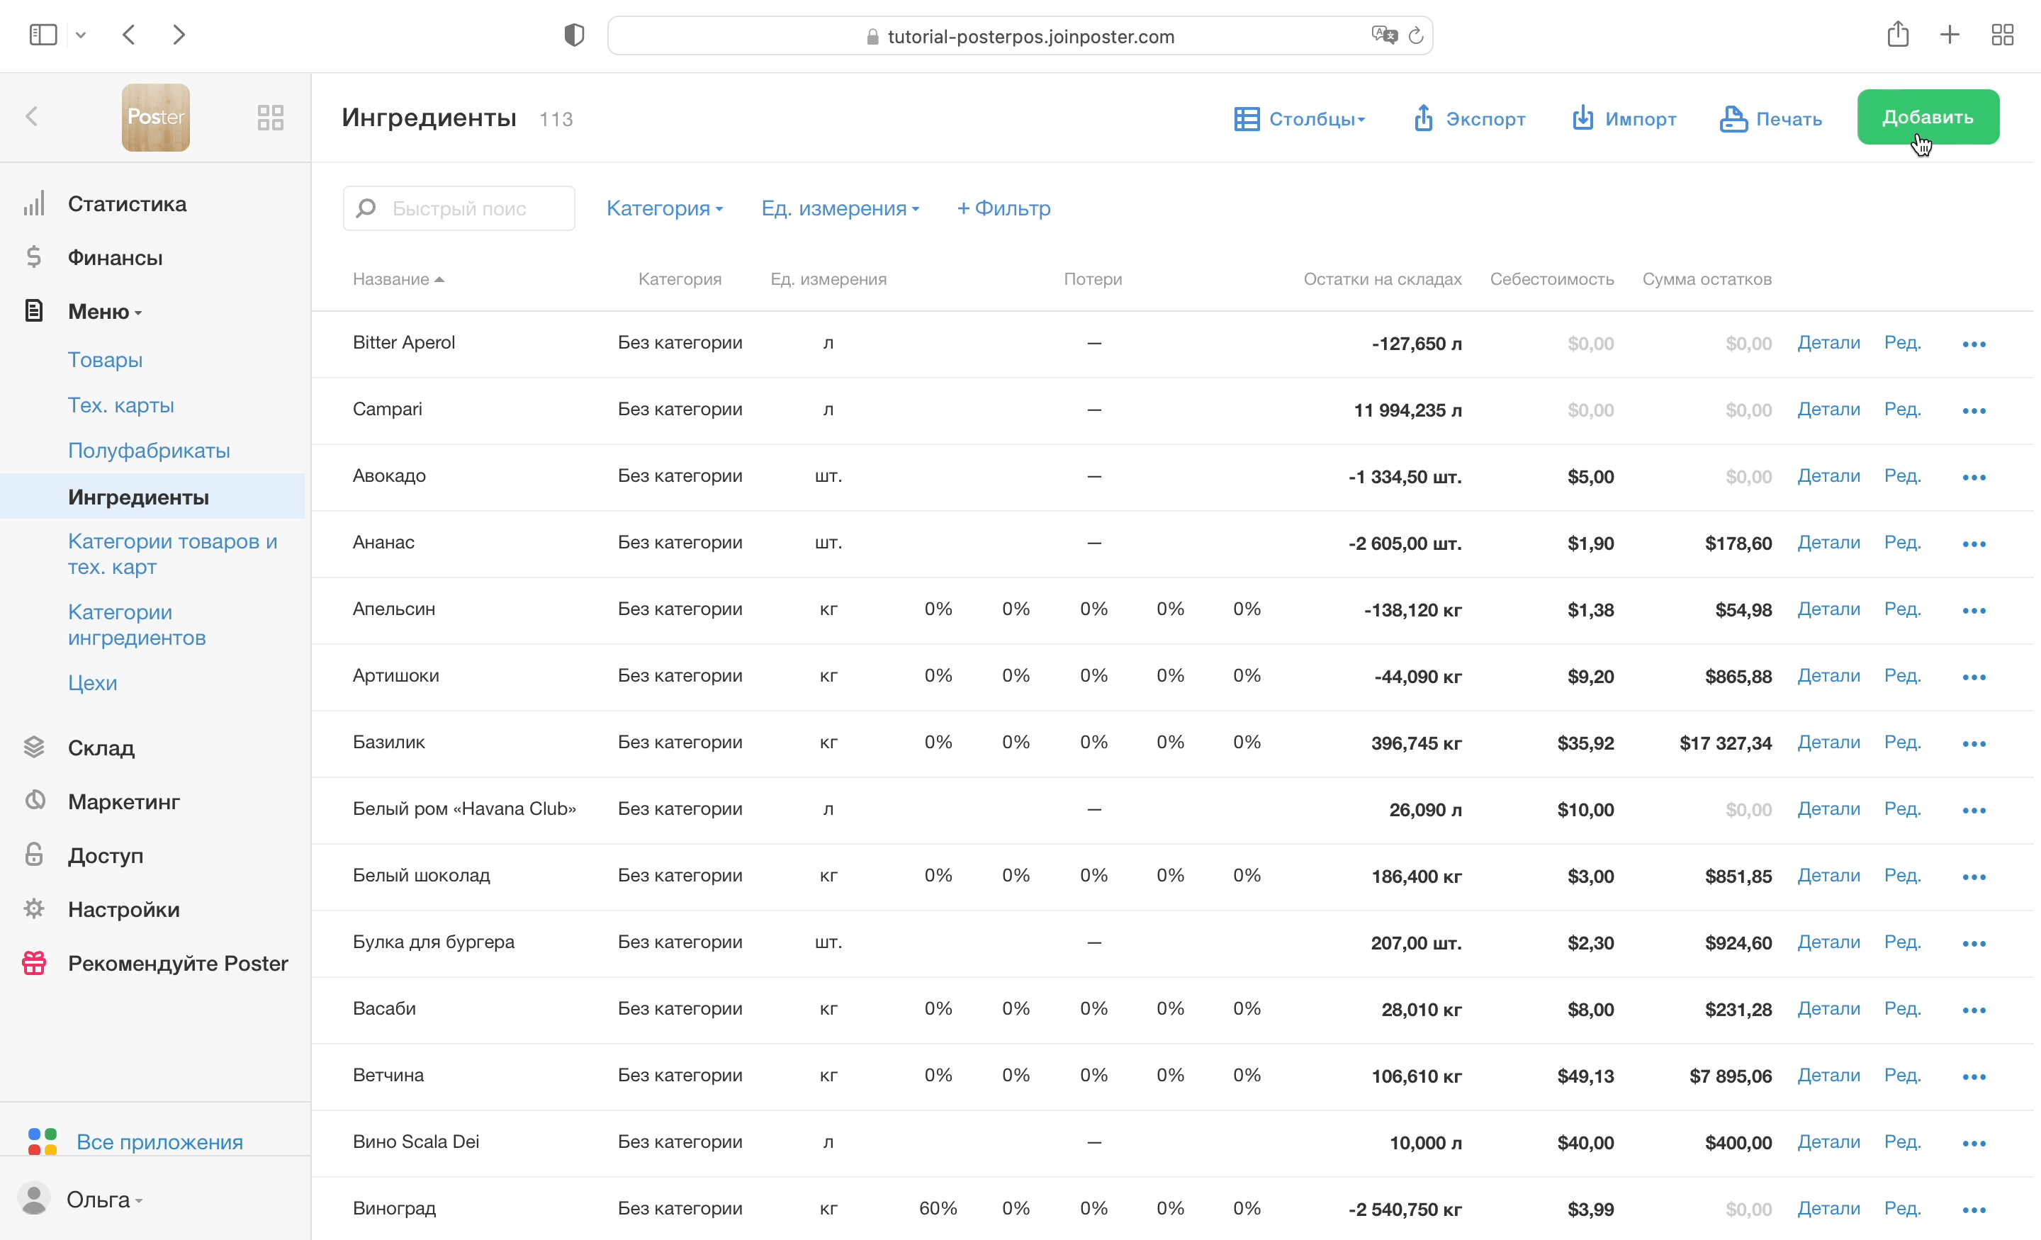Viewport: 2041px width, 1240px height.
Task: Click the apps grid icon beside Poster logo
Action: [270, 117]
